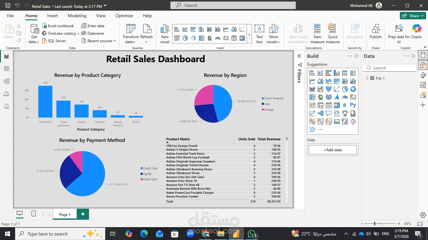Create a New measure
This screenshot has height=240, width=428.
(x=317, y=33)
